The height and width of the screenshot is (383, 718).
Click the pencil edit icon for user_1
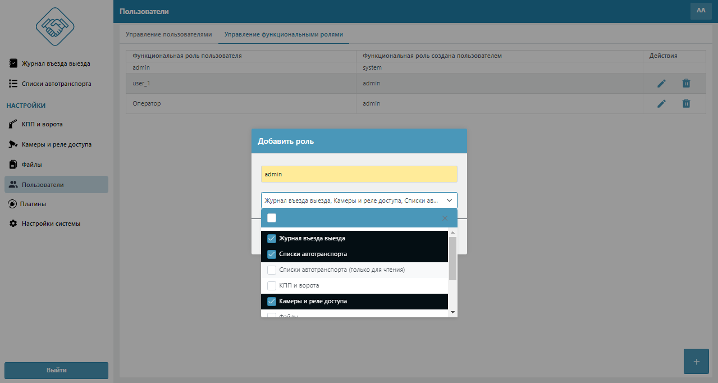[661, 84]
